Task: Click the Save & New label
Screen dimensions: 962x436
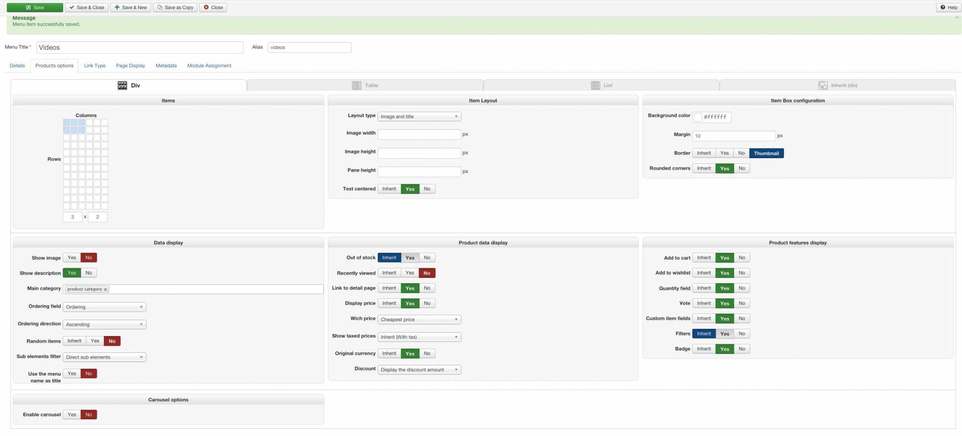Action: pos(135,8)
